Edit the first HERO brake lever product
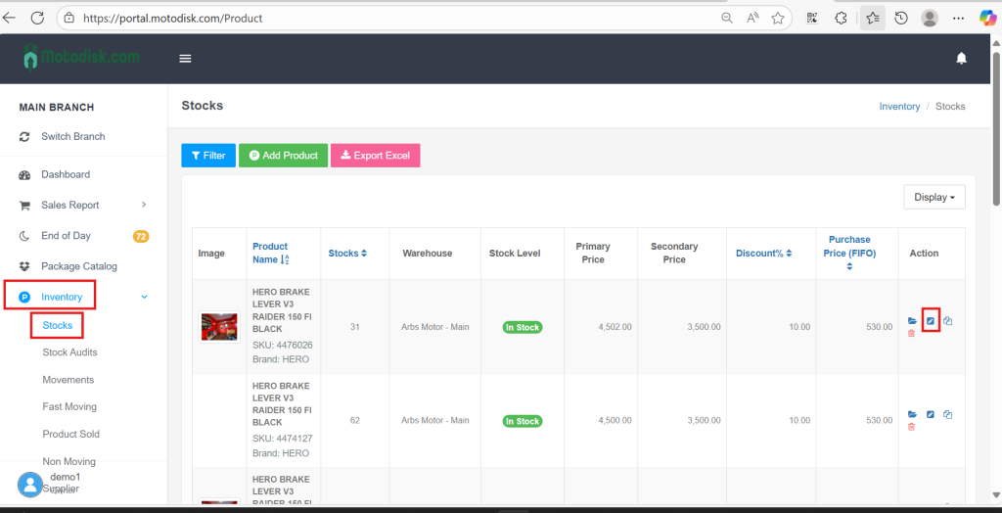The image size is (1002, 513). [x=931, y=321]
